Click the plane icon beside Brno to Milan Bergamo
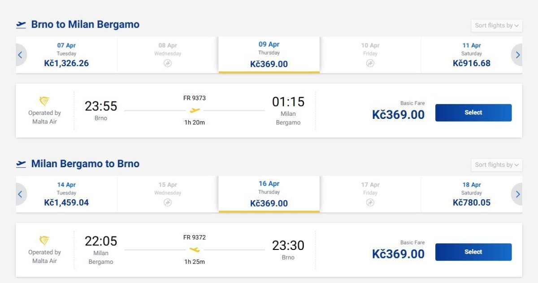 (x=21, y=25)
